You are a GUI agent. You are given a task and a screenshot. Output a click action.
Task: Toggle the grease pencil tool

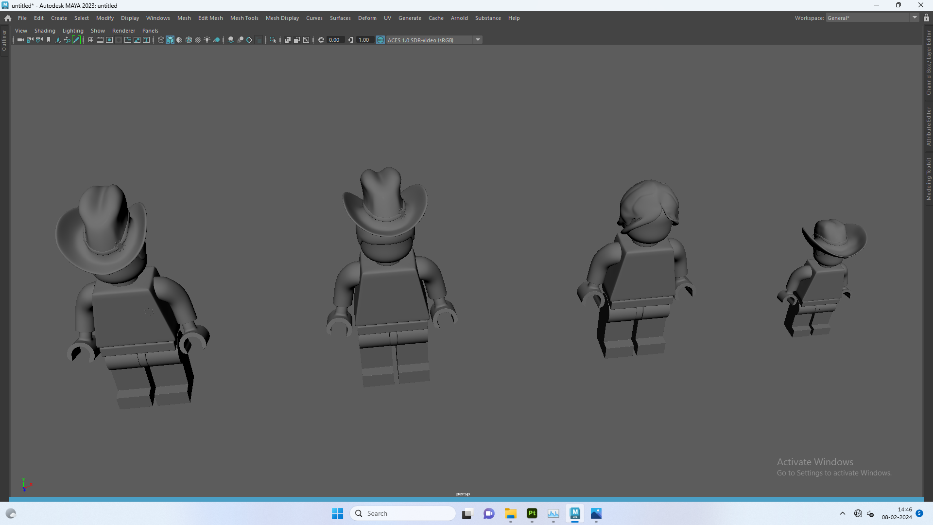(x=76, y=40)
